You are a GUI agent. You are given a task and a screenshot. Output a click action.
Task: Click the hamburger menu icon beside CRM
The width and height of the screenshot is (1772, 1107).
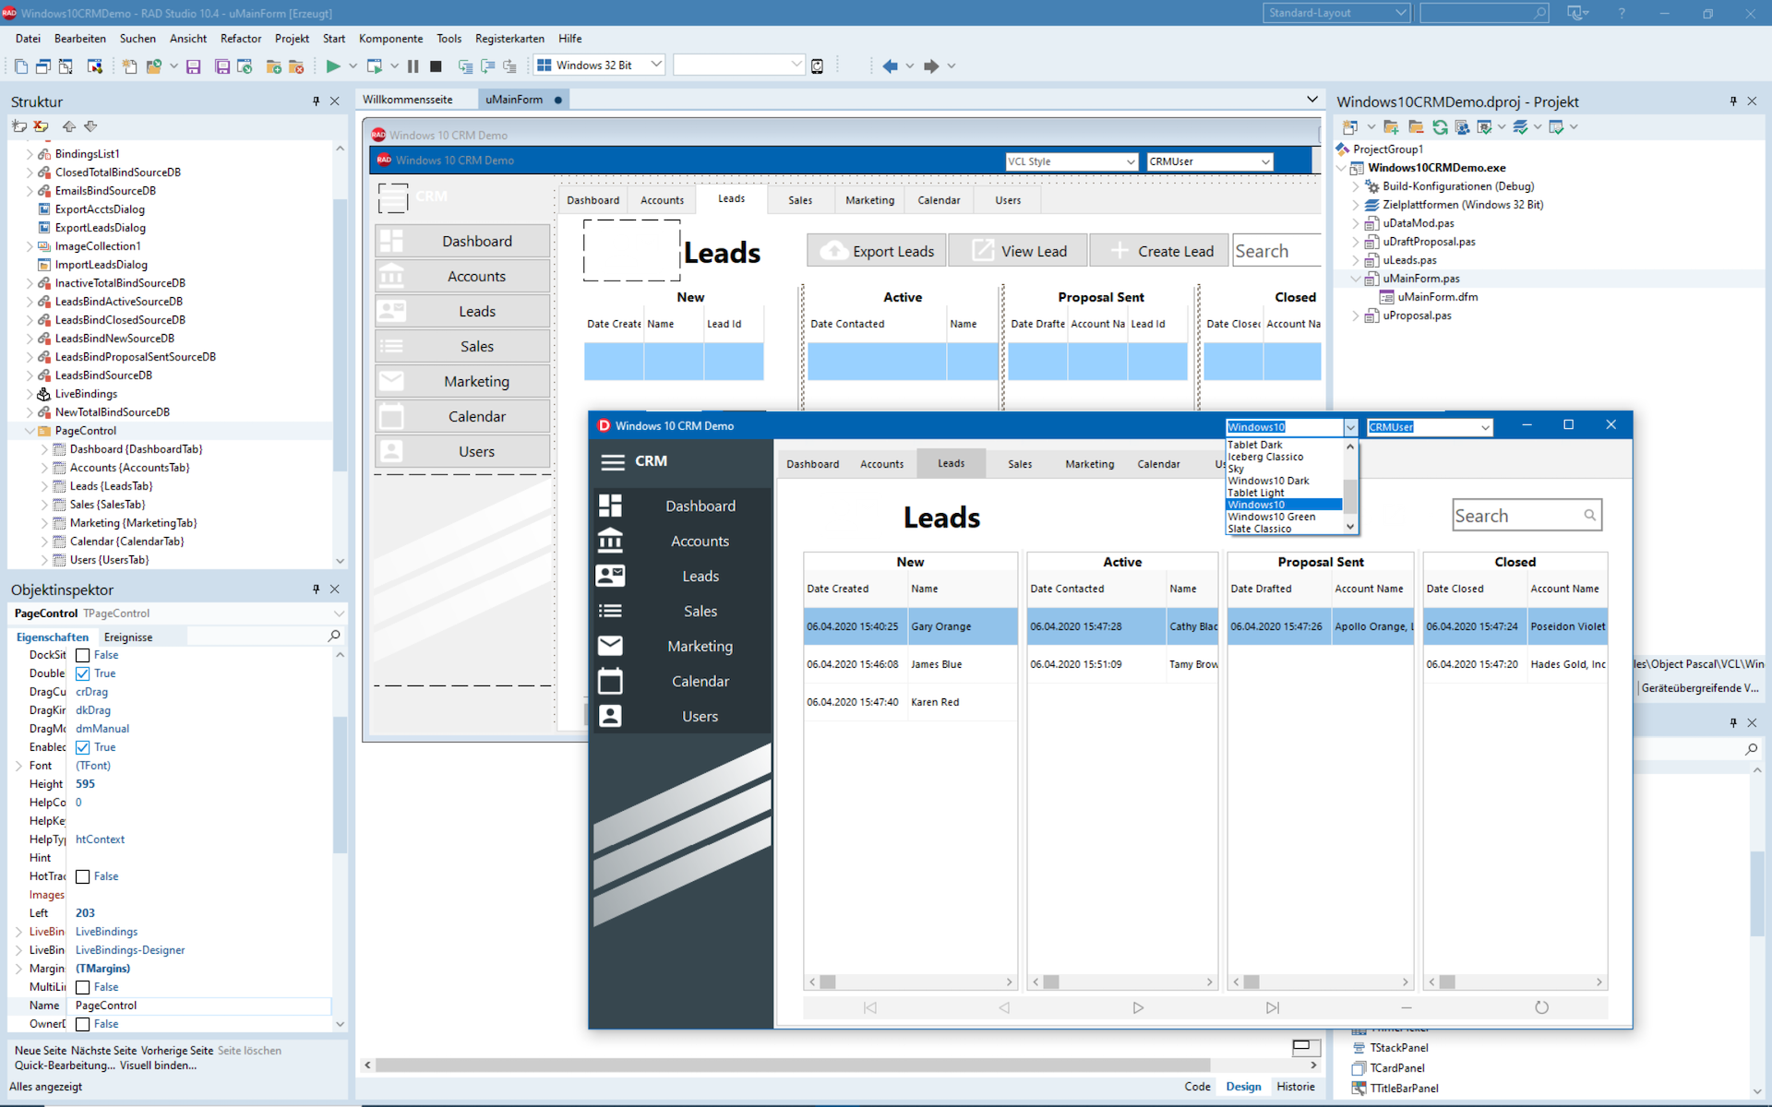(613, 461)
